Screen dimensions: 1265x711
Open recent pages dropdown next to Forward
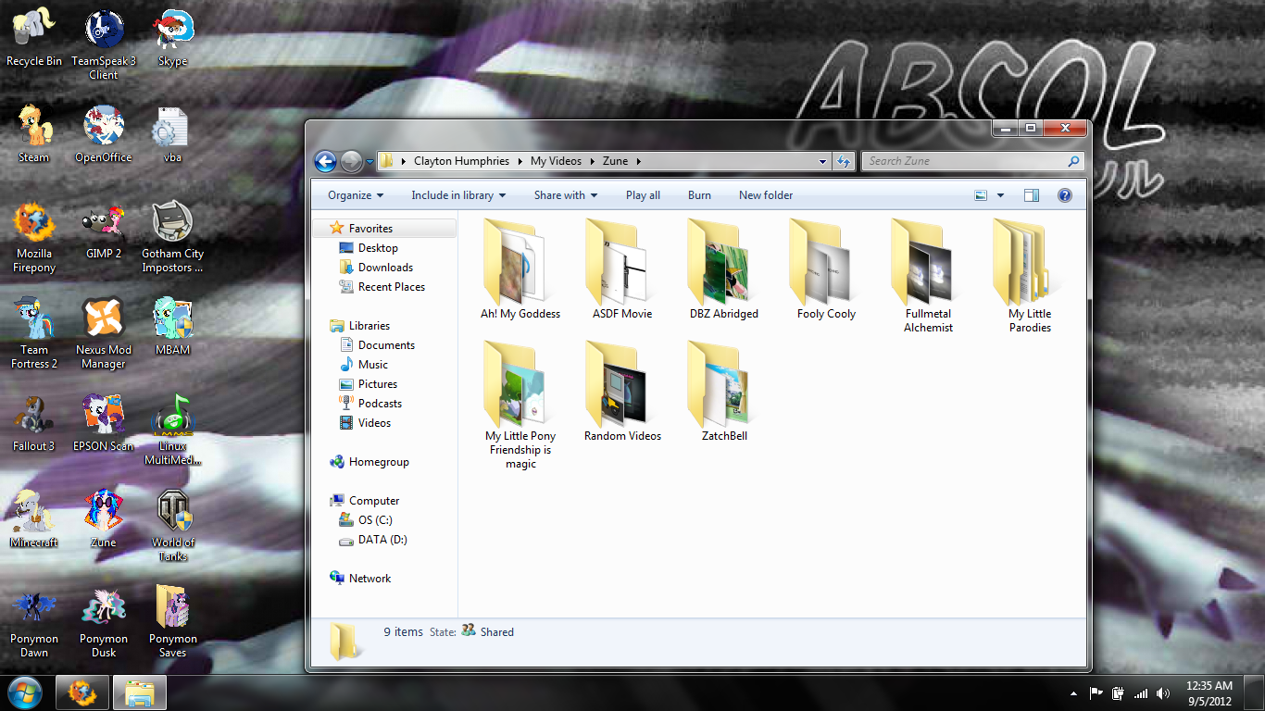pyautogui.click(x=369, y=161)
